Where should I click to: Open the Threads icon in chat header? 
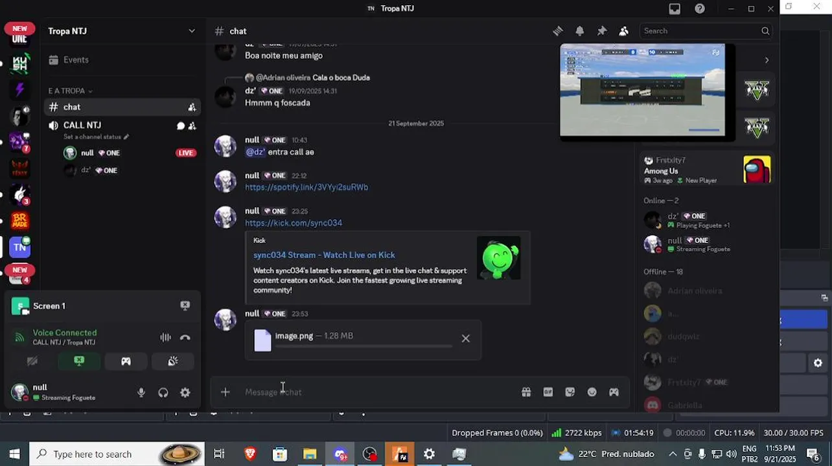coord(558,31)
